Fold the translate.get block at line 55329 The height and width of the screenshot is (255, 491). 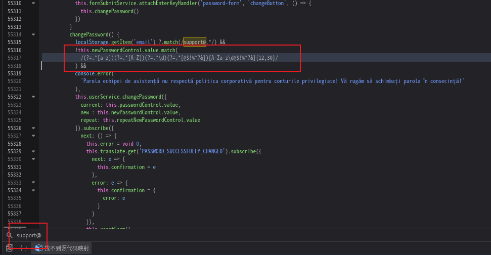coord(33,151)
